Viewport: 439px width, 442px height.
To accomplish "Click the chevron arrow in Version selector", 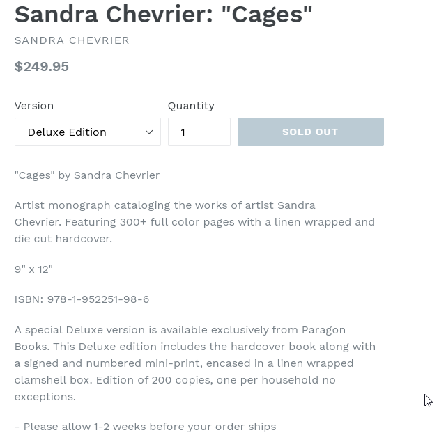I will point(149,132).
